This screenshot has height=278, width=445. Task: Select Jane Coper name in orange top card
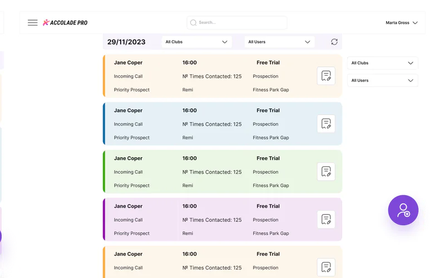[128, 63]
